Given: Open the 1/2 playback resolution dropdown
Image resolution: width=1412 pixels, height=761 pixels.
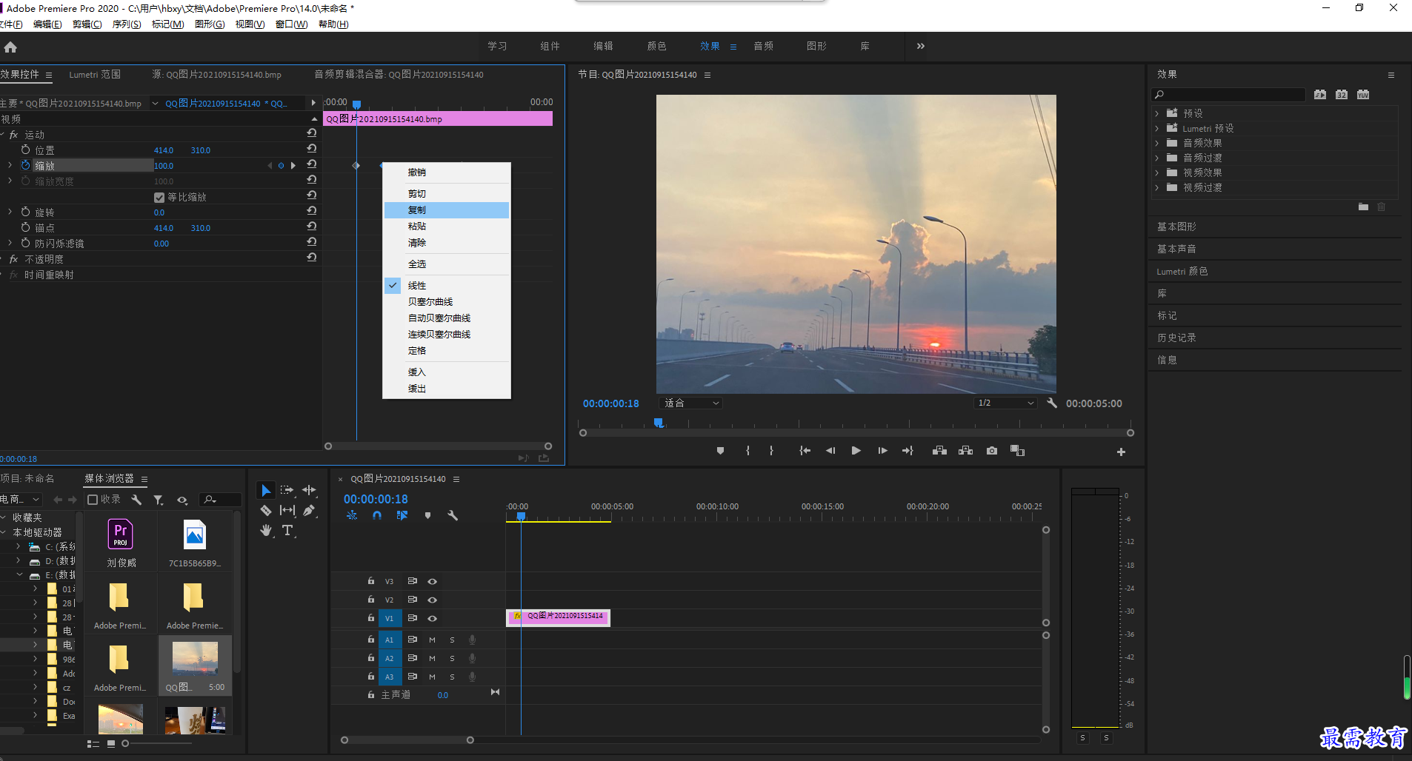Looking at the screenshot, I should click(x=1005, y=403).
